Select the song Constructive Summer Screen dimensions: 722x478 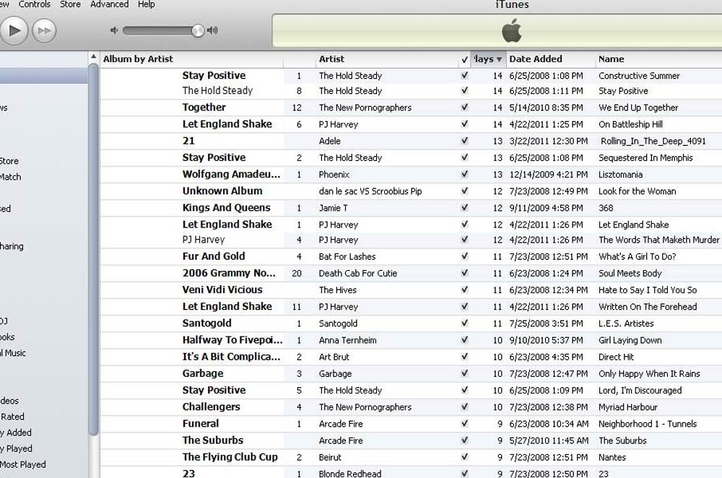pyautogui.click(x=639, y=76)
